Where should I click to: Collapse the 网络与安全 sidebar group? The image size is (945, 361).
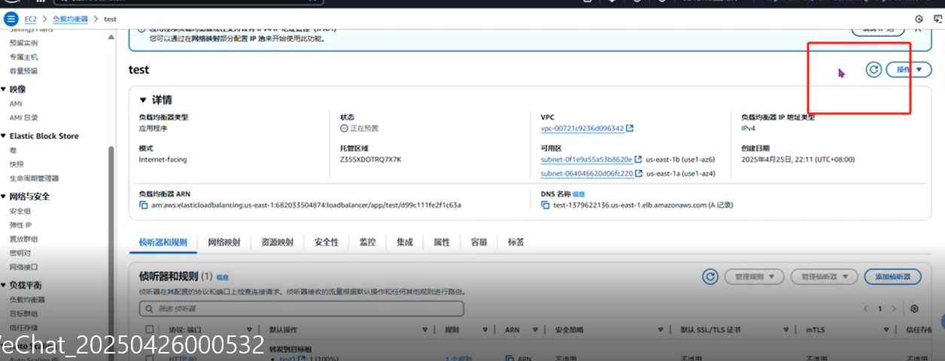click(4, 196)
